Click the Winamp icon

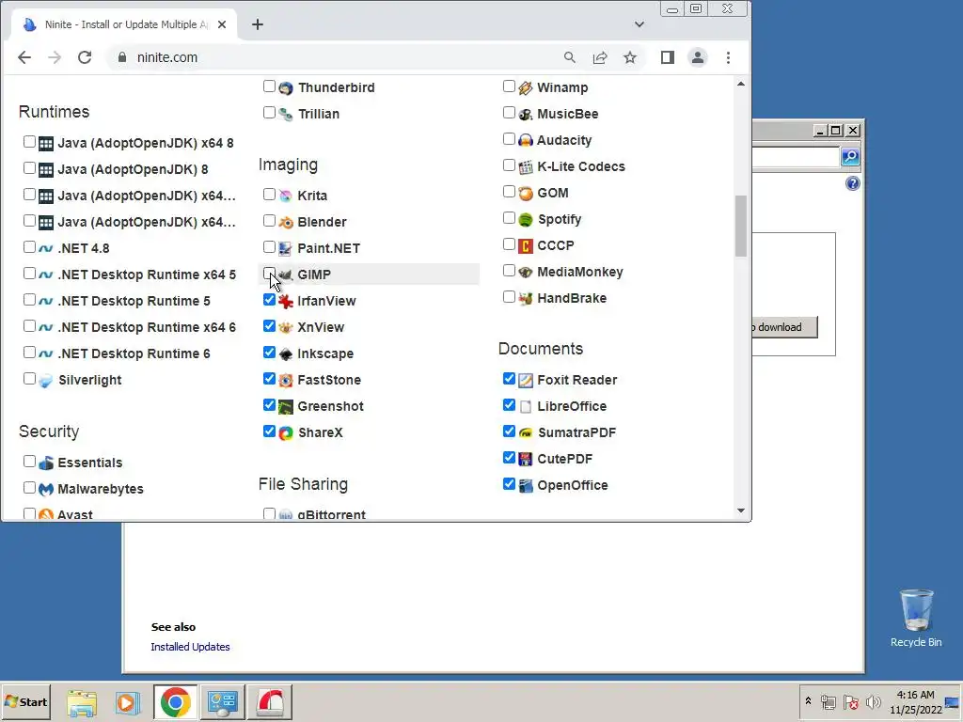(525, 87)
